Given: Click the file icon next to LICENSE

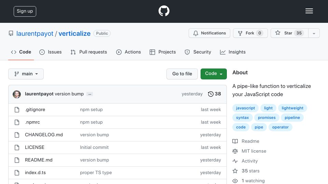Looking at the screenshot, I should 17,148.
